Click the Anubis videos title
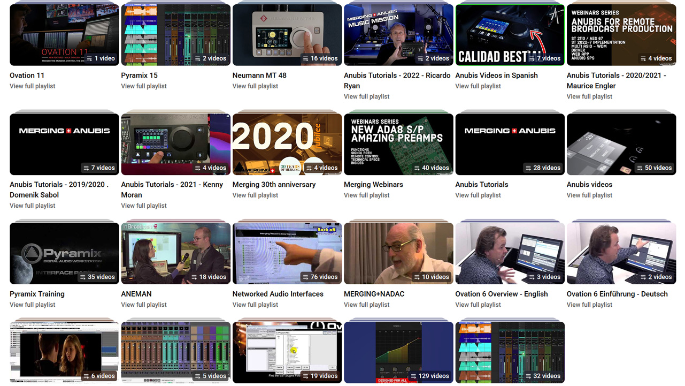 pos(590,185)
